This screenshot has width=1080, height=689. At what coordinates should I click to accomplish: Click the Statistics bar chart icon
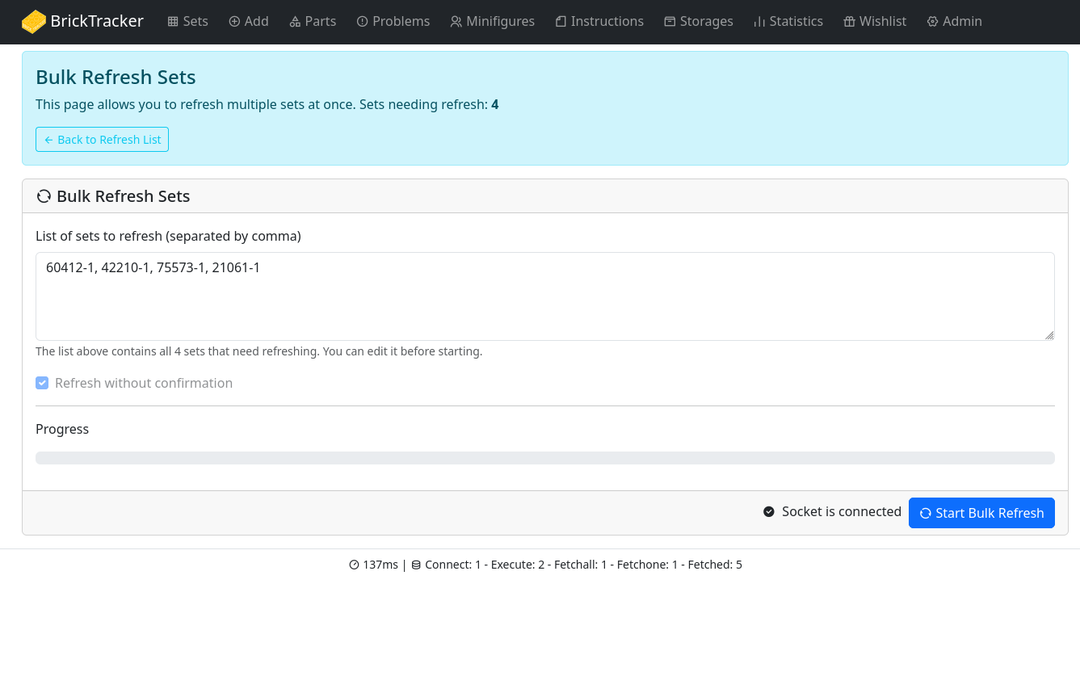[759, 22]
